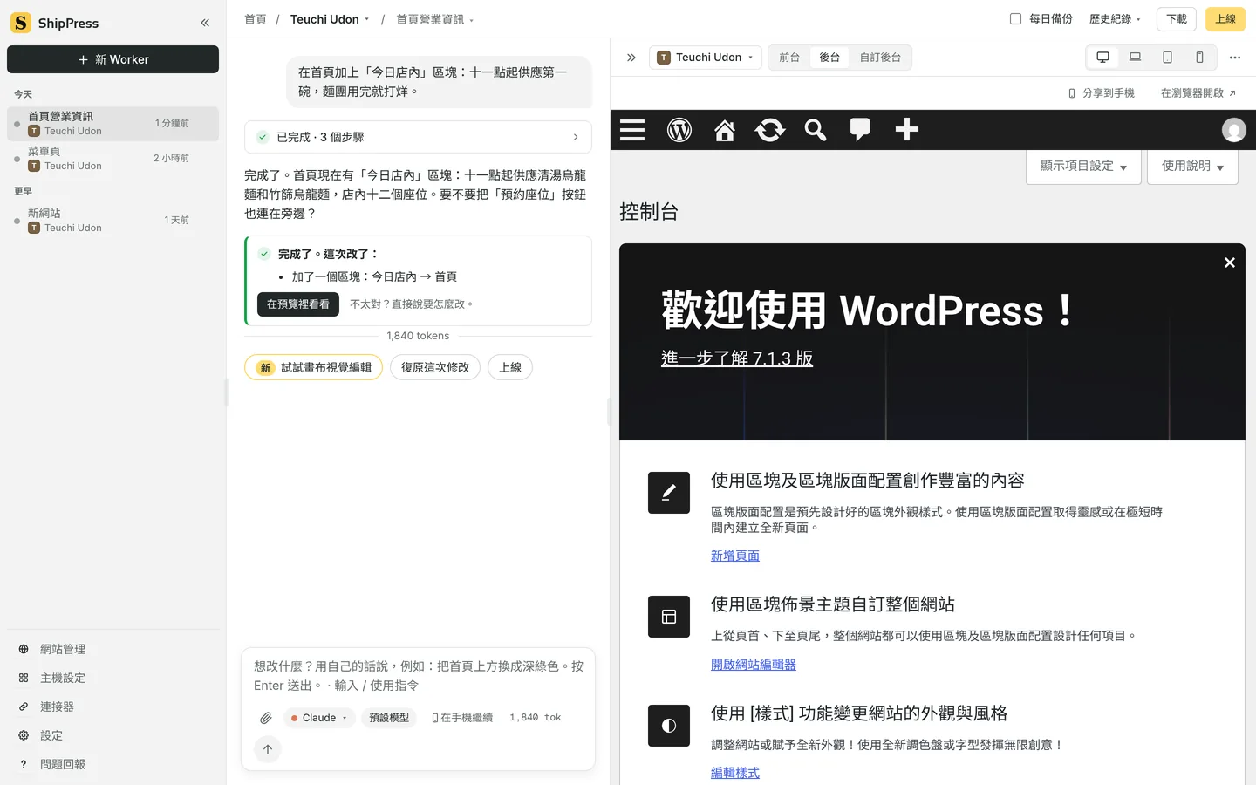
Task: Open the Teuchi Udon site selector in preview
Action: (706, 58)
